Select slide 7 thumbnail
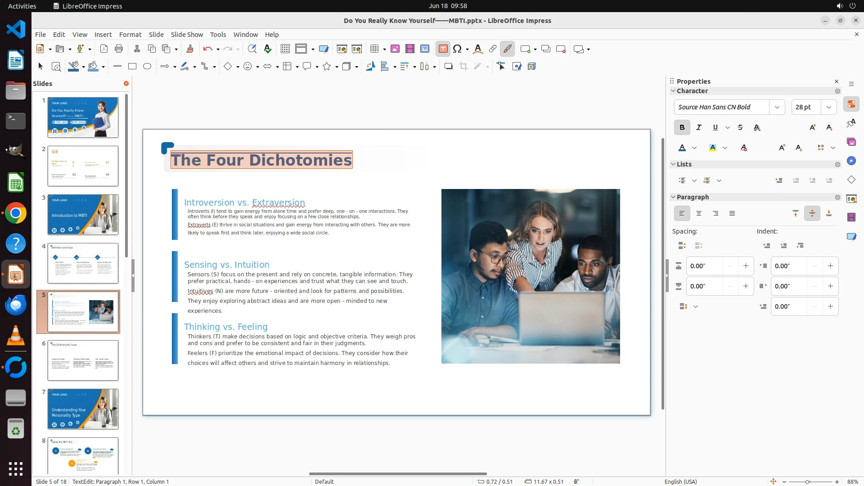Screen dimensions: 864x486 83,409
